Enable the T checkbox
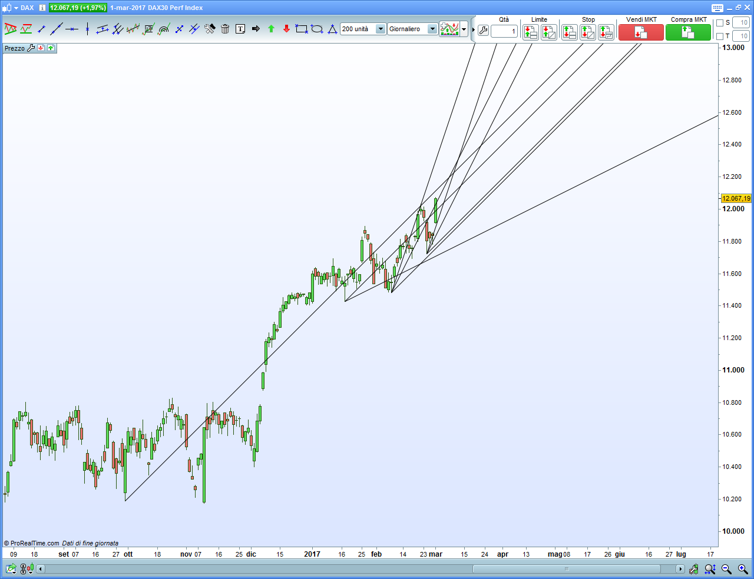Image resolution: width=754 pixels, height=579 pixels. pos(719,36)
